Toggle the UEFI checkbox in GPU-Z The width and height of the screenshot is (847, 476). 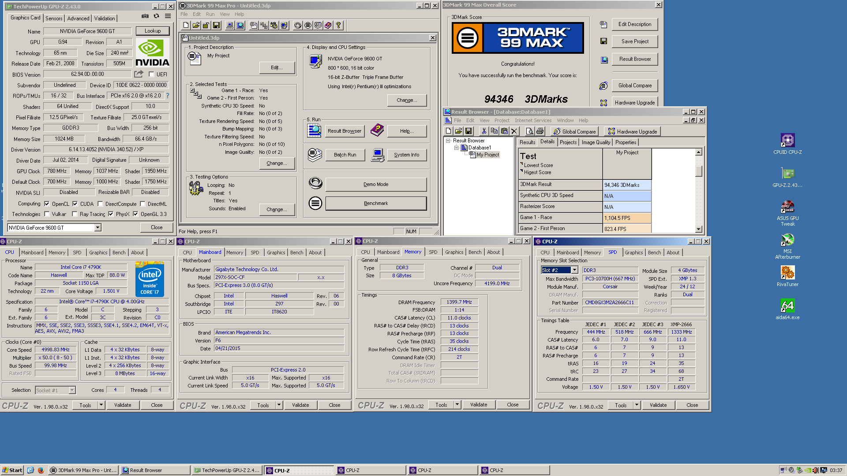pyautogui.click(x=151, y=74)
